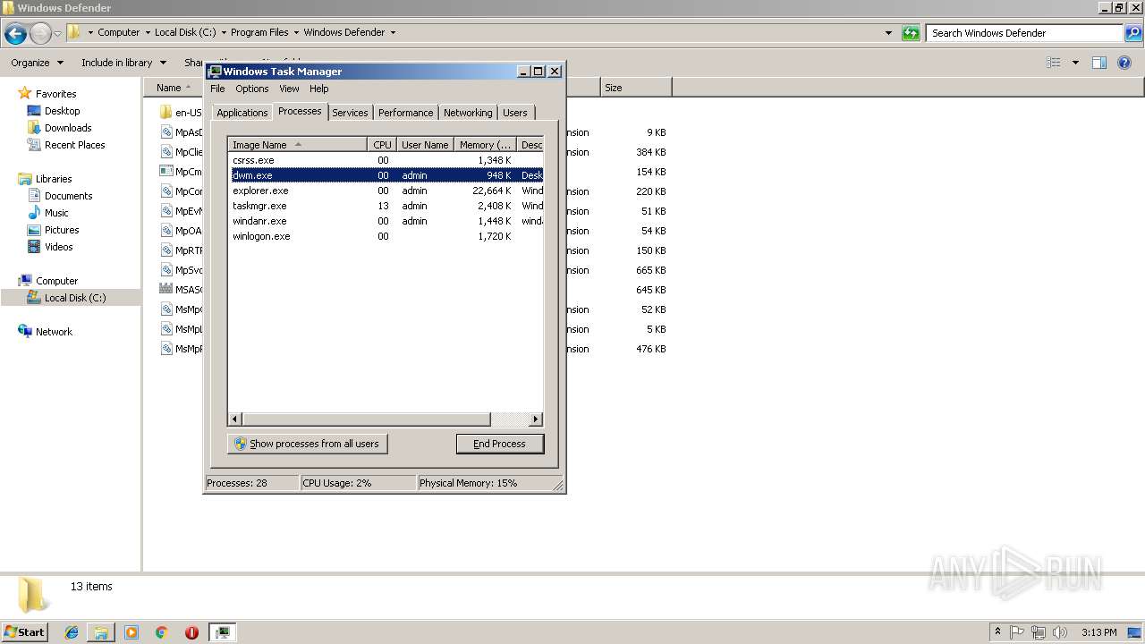This screenshot has width=1145, height=644.
Task: Toggle the preview pane icon
Action: point(1099,63)
